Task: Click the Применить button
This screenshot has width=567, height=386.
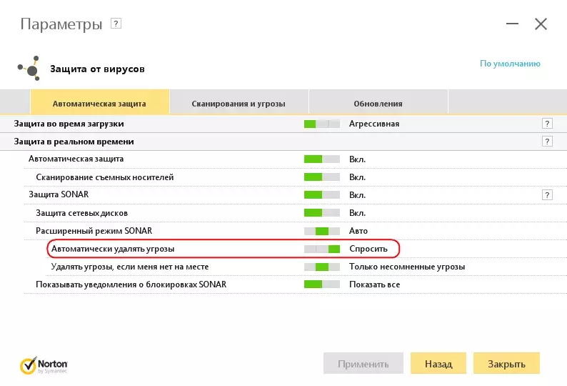Action: (363, 363)
